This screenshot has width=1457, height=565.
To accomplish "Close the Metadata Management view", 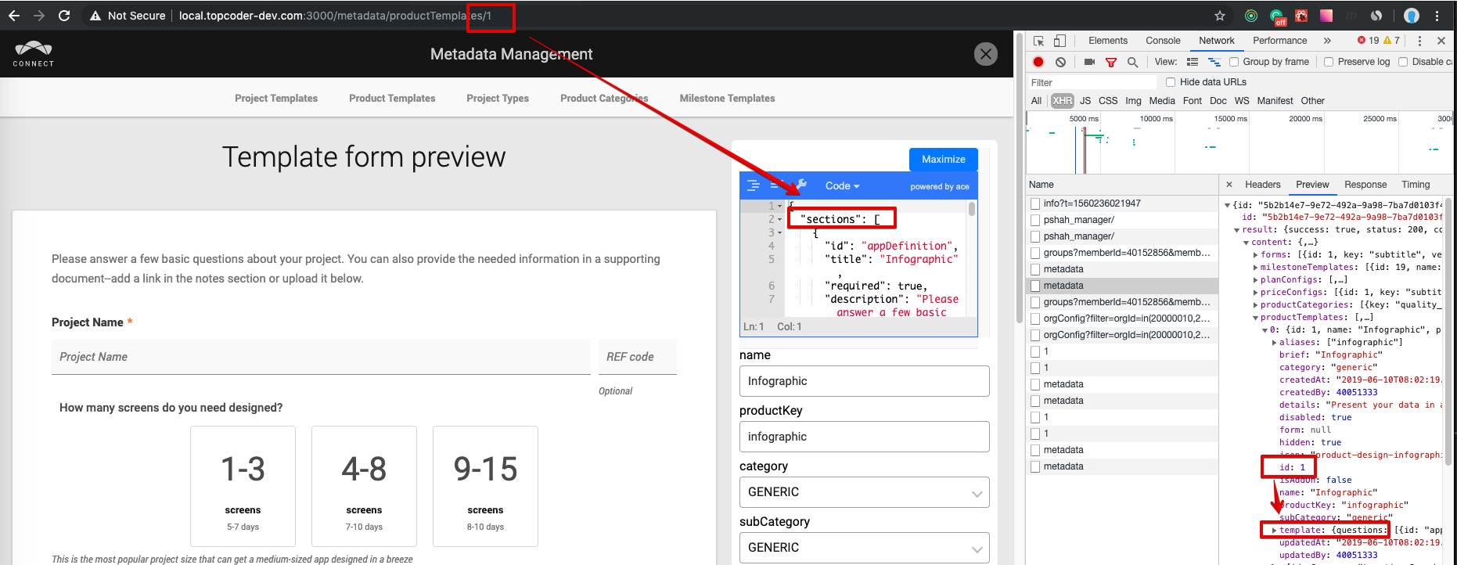I will click(x=986, y=54).
